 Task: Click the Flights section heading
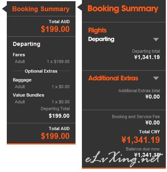pos(97,30)
